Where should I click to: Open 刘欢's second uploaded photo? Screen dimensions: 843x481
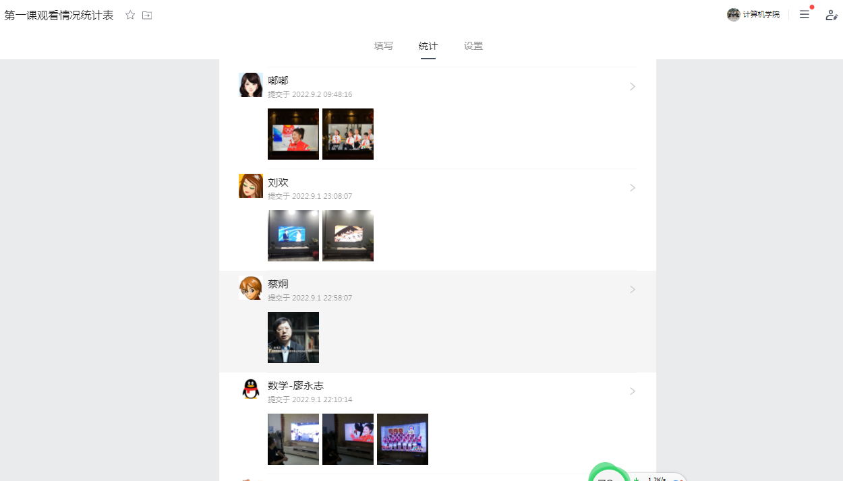348,236
